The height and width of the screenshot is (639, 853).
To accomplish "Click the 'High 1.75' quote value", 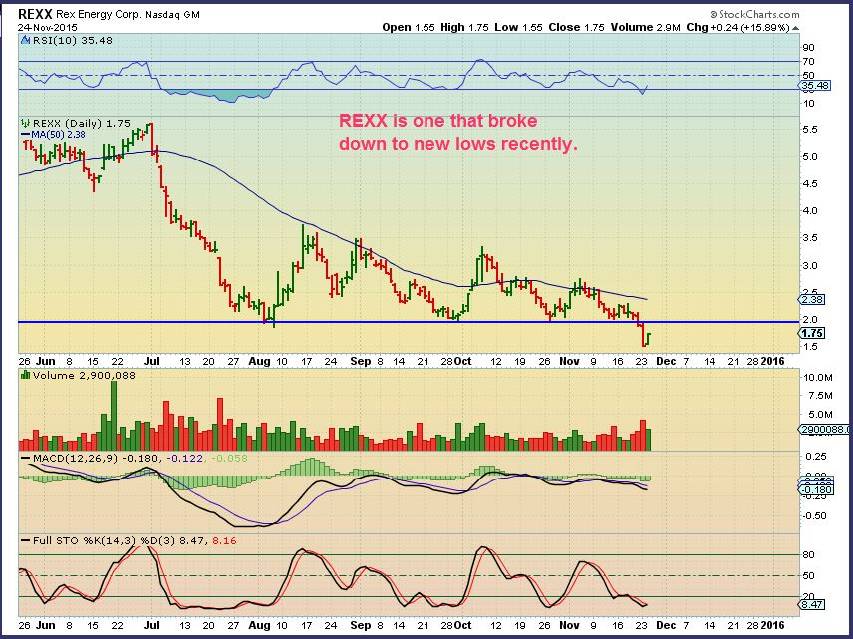I will [464, 27].
